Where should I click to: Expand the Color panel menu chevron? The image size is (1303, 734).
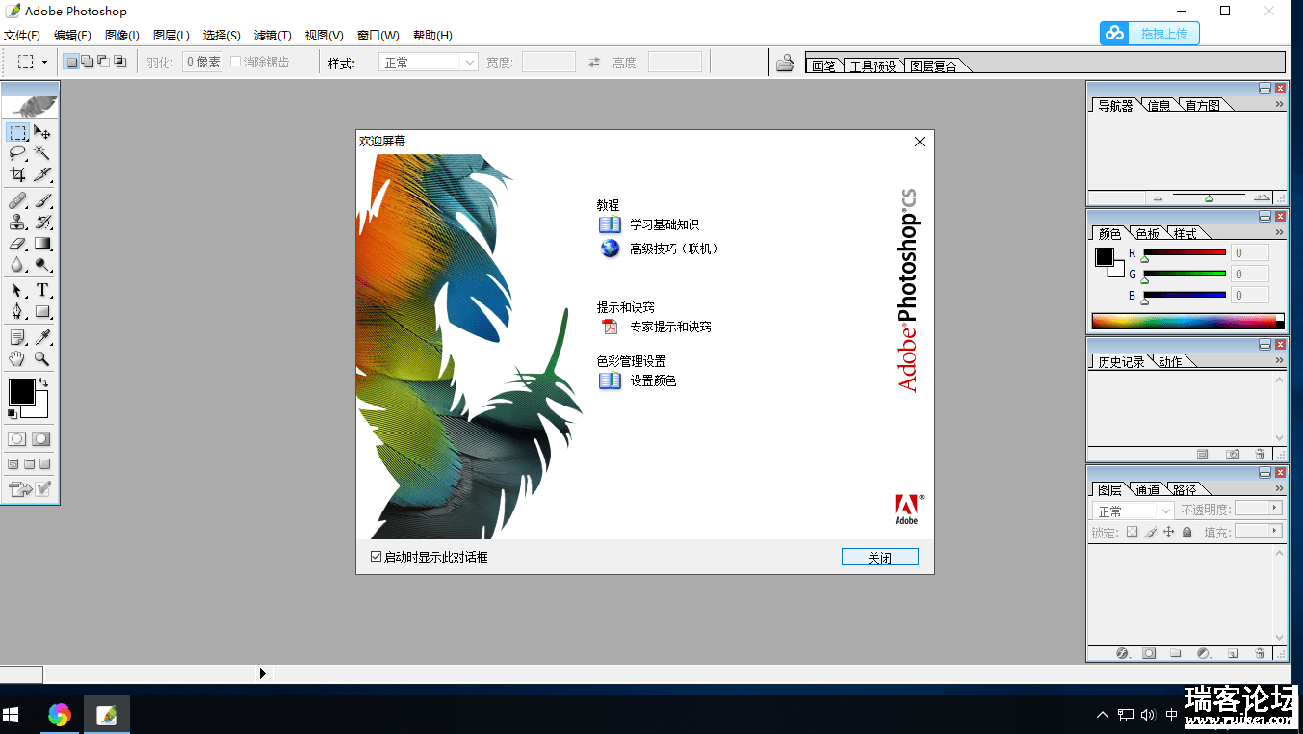coord(1280,232)
